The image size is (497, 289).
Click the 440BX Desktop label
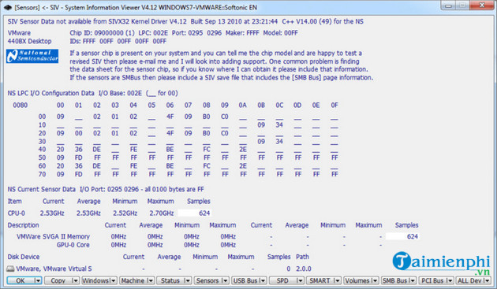29,41
